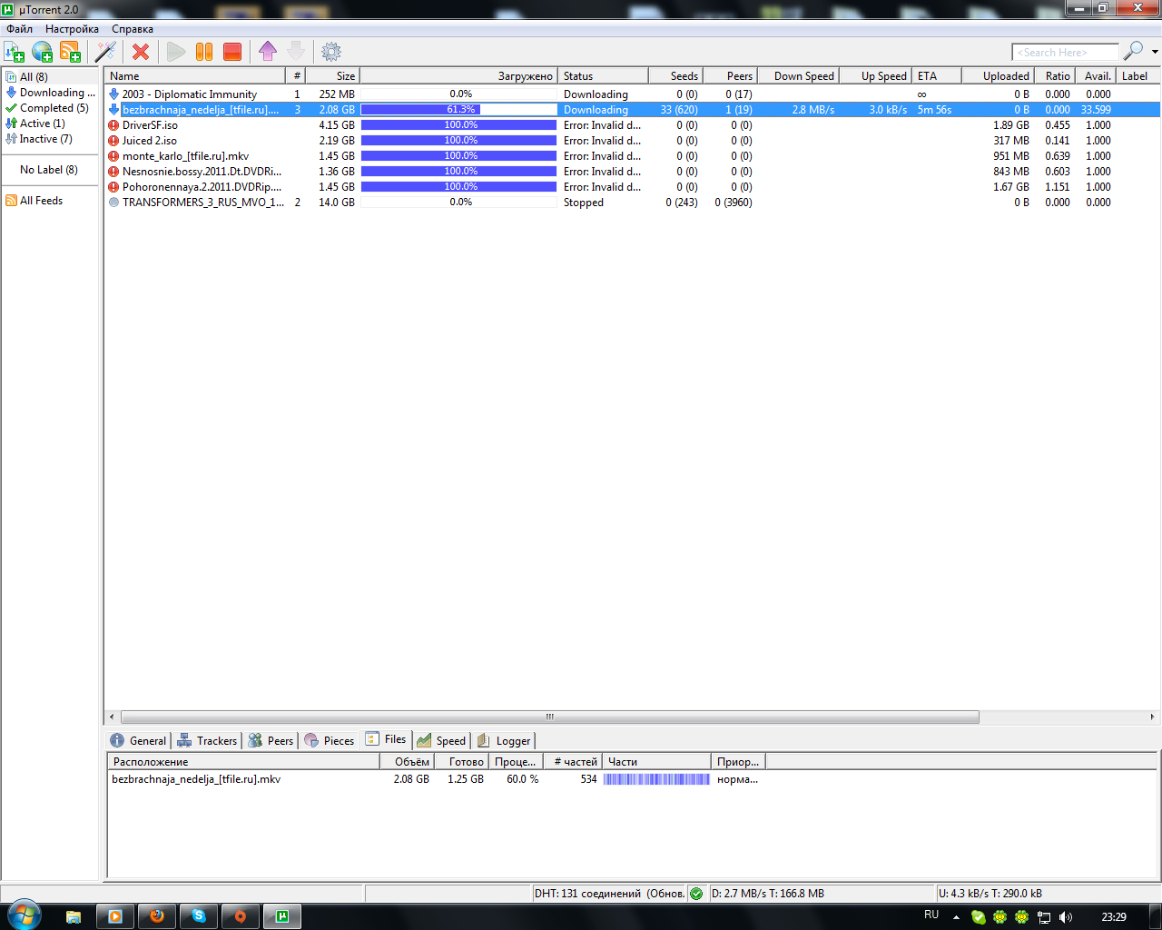The image size is (1162, 930).
Task: Pause the selected torrent with the toolbar
Action: click(x=204, y=52)
